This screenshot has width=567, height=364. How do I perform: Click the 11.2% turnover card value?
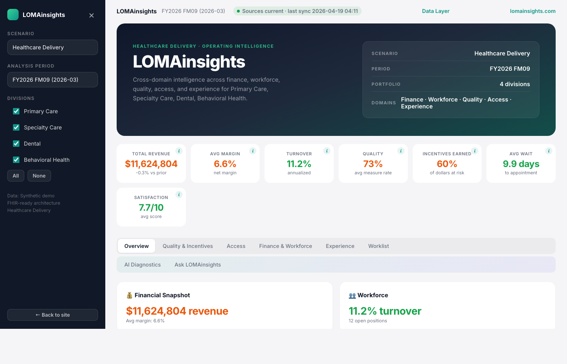[299, 164]
